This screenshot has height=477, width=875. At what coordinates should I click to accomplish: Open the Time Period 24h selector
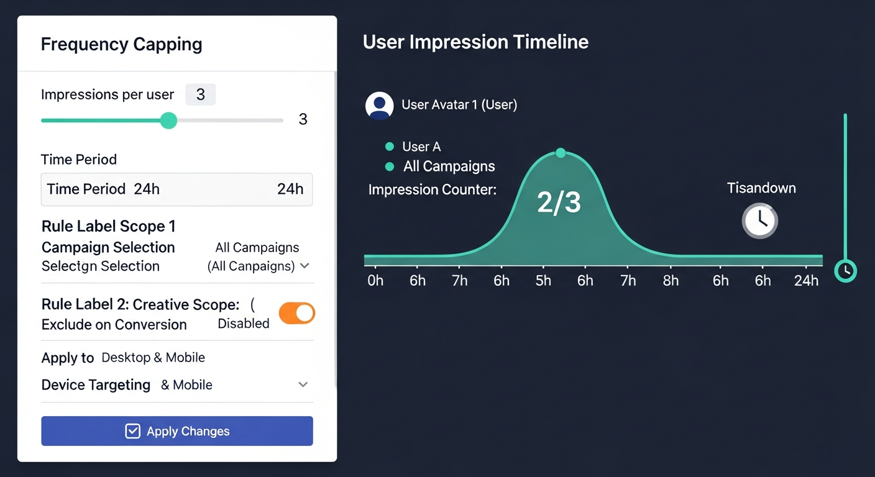point(176,189)
